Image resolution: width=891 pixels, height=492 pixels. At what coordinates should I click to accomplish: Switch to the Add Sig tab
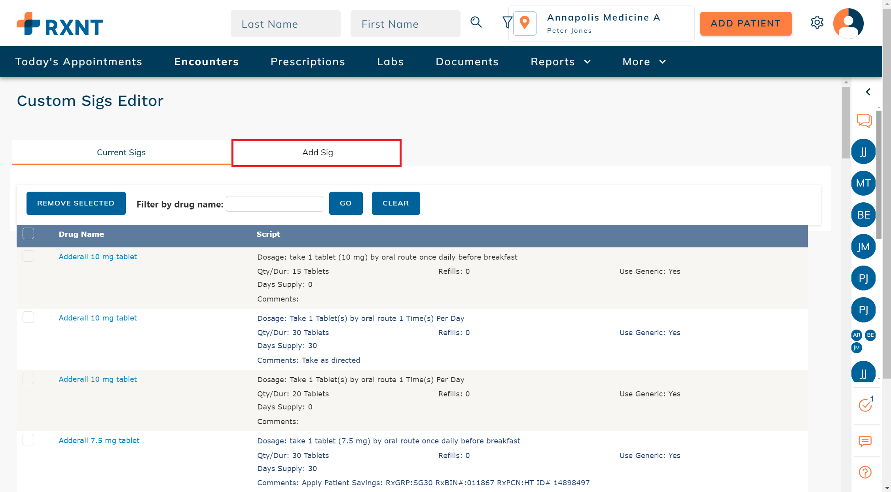(x=317, y=153)
